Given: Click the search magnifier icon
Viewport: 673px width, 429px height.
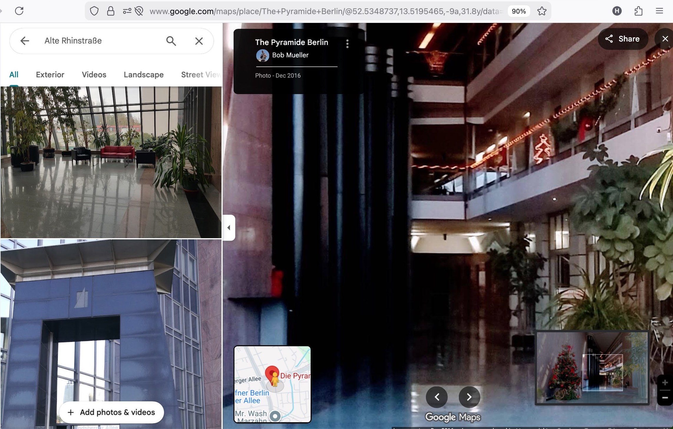Looking at the screenshot, I should 171,41.
